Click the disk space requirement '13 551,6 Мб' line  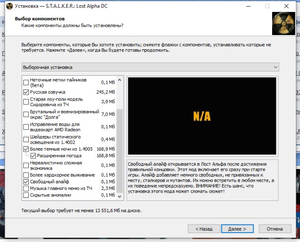(x=82, y=211)
